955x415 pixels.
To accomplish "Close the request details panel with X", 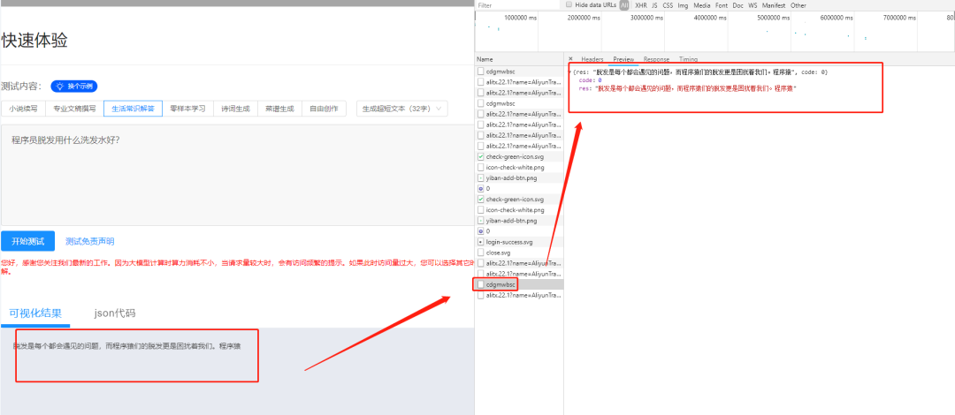I will point(570,59).
